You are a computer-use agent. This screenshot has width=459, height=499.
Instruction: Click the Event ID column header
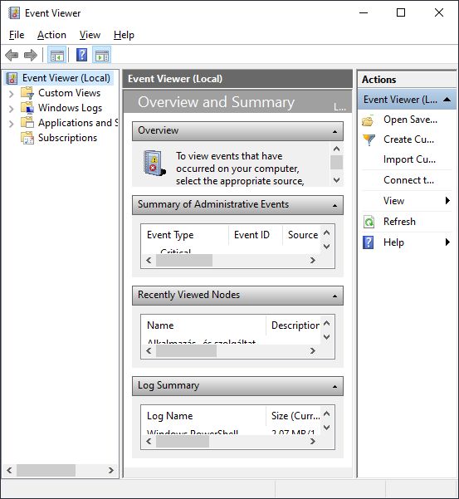coord(251,235)
